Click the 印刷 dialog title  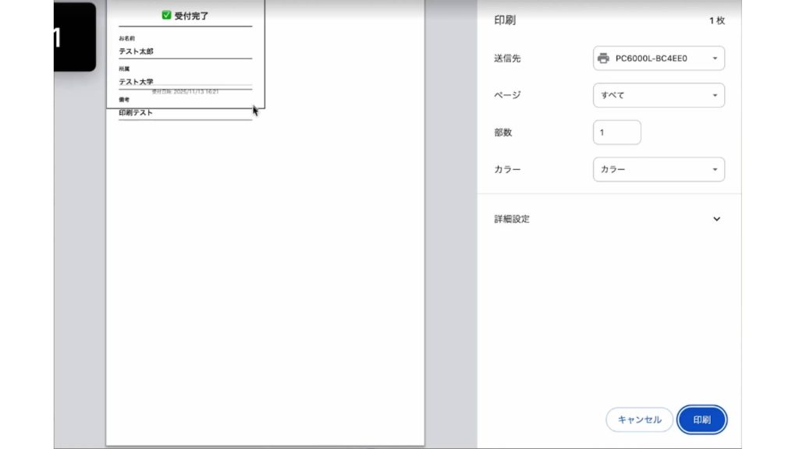pos(505,21)
